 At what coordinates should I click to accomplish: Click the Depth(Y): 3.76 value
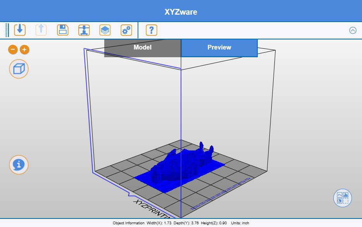point(186,223)
